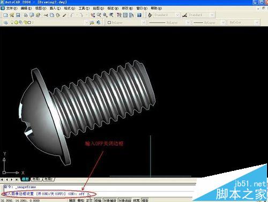Open the Text Style manager icon
The width and height of the screenshot is (268, 202).
pos(150,15)
